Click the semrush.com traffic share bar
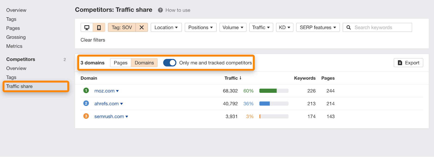 (x=274, y=116)
